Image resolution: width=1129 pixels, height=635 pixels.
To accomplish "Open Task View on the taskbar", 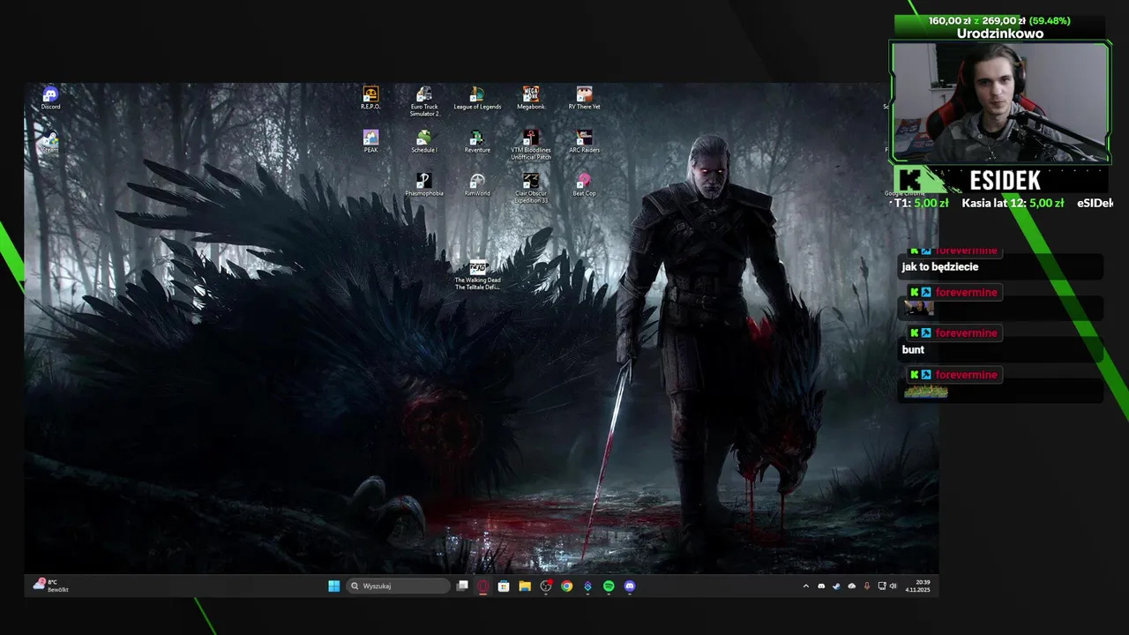I will 462,586.
